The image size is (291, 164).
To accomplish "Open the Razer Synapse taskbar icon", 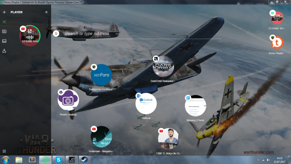I will (71, 160).
